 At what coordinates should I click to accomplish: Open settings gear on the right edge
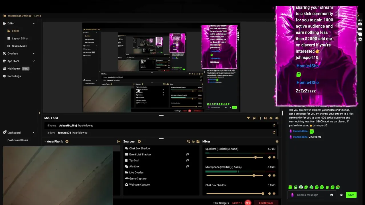[360, 39]
